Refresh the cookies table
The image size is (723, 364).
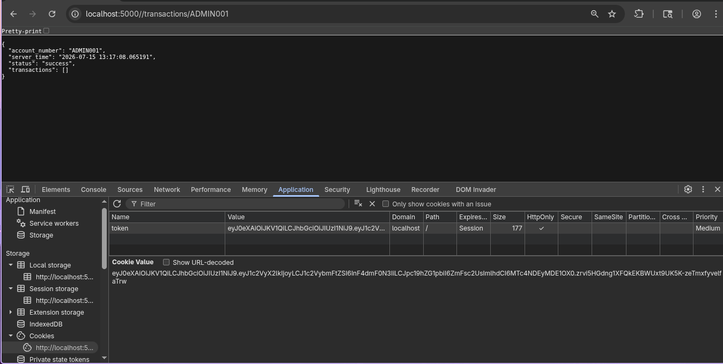117,204
